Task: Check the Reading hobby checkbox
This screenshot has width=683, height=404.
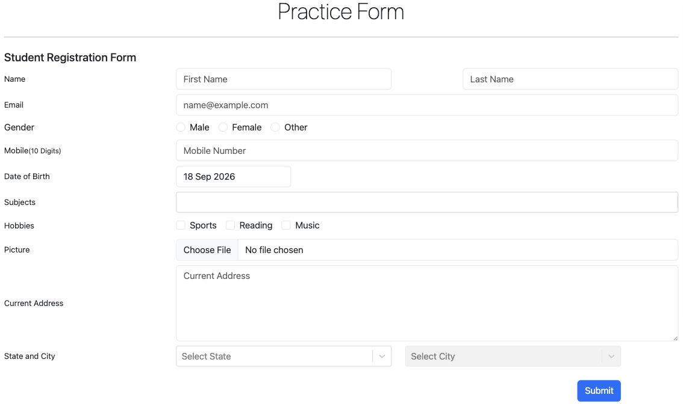Action: (x=231, y=225)
